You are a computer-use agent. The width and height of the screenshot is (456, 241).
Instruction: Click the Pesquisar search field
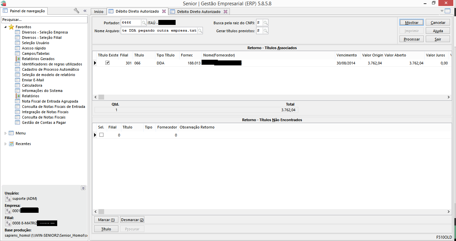[x=44, y=20]
